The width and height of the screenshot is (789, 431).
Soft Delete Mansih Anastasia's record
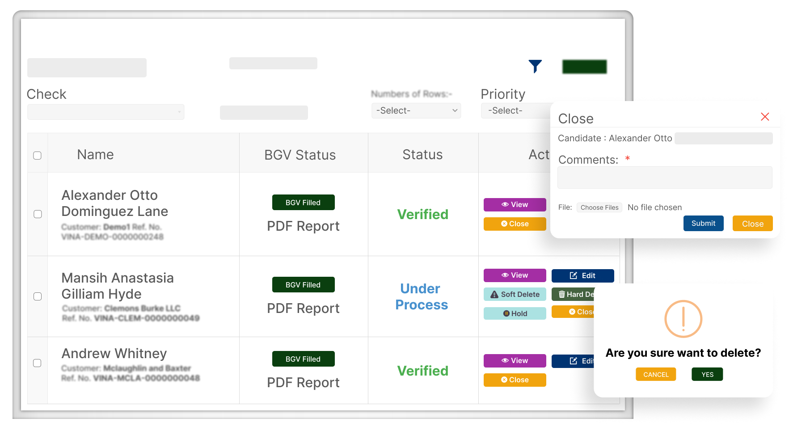(x=515, y=295)
